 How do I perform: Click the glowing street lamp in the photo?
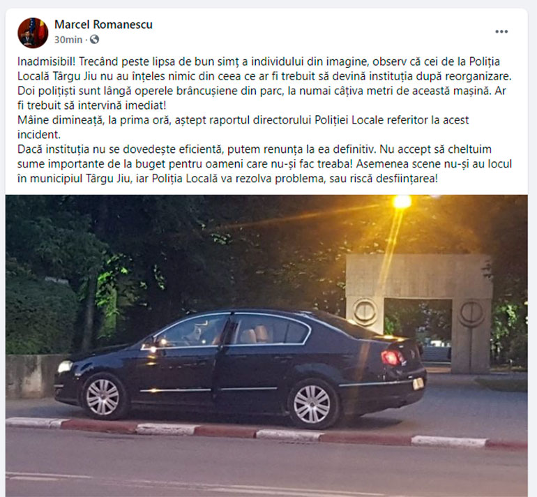click(x=402, y=202)
